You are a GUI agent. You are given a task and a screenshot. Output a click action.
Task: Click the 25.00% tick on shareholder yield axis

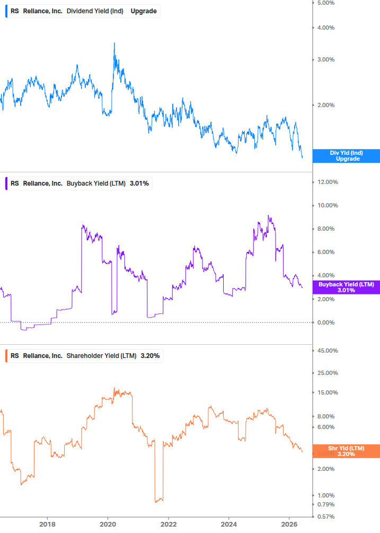tap(328, 373)
